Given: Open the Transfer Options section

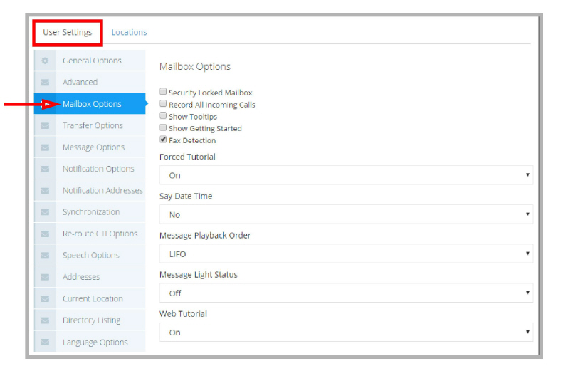Looking at the screenshot, I should click(90, 126).
